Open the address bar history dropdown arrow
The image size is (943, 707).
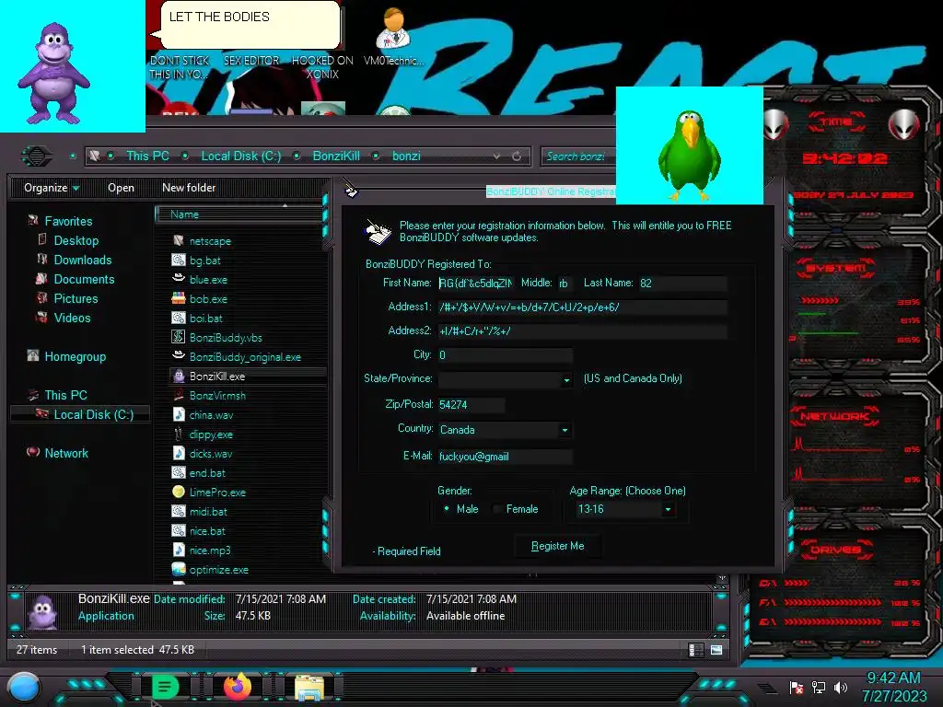496,156
